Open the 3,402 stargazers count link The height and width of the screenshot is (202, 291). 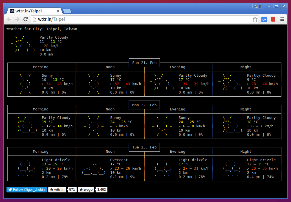click(x=102, y=190)
